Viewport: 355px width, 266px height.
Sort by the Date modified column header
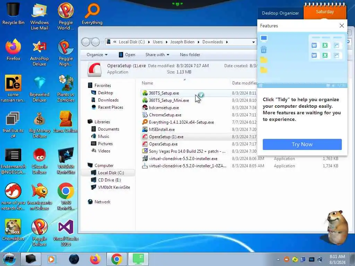(x=244, y=83)
